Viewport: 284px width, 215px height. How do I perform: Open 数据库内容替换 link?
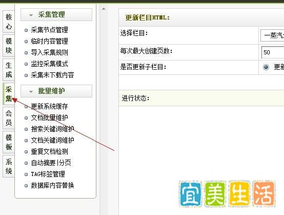[x=52, y=185]
